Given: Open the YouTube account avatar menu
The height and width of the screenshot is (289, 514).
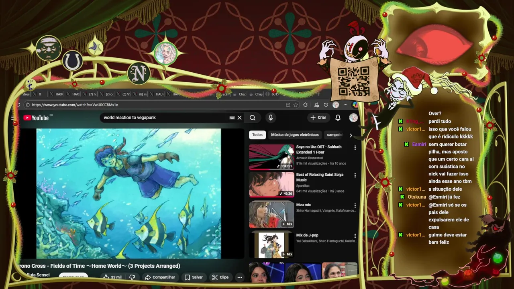Looking at the screenshot, I should click(x=353, y=118).
